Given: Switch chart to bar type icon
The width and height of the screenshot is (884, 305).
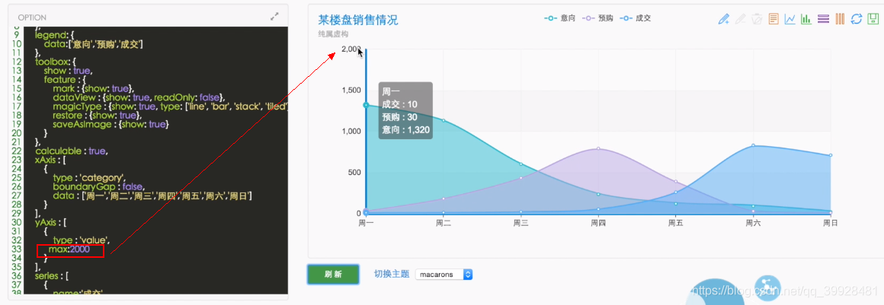Looking at the screenshot, I should tap(806, 19).
